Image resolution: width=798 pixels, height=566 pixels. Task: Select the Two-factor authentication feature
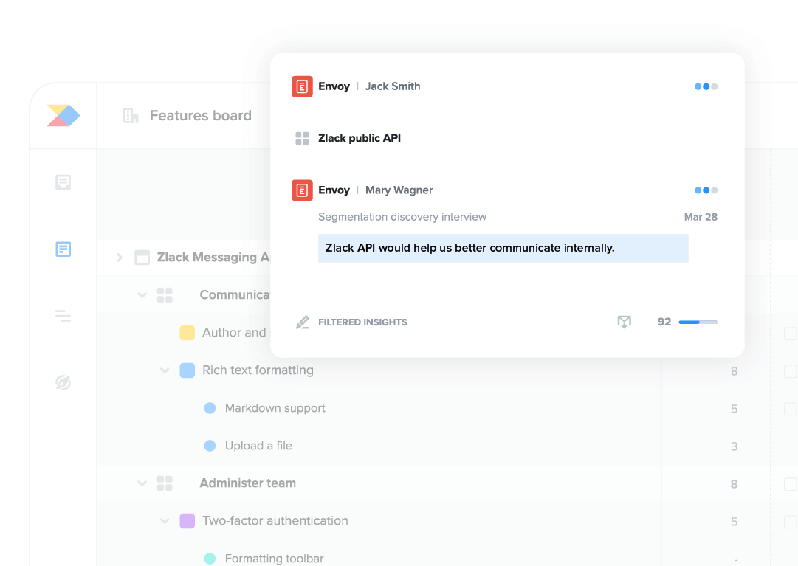click(x=275, y=521)
